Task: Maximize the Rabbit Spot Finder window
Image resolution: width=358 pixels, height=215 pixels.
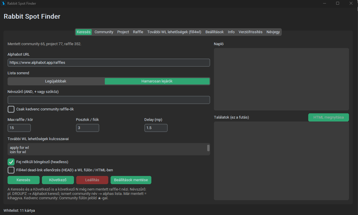Action: point(338,3)
